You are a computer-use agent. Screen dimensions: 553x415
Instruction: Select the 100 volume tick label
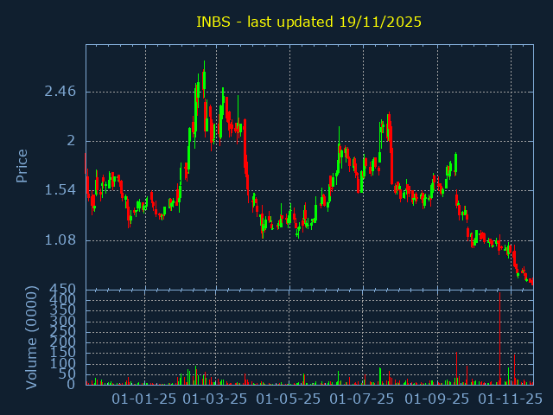(x=65, y=363)
